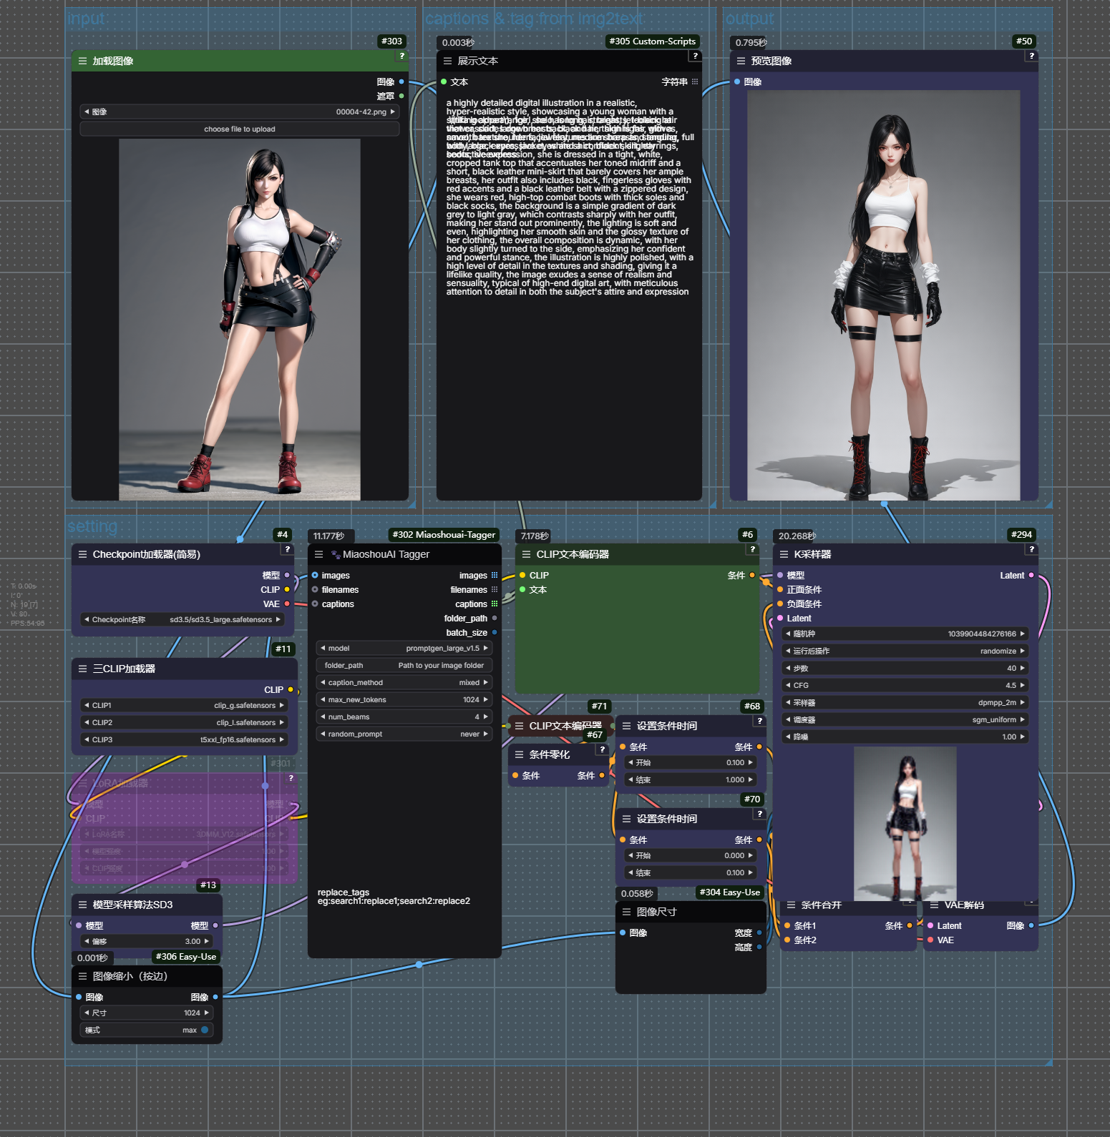Click the ? help badge on 加载图像 node
The image size is (1110, 1137).
coord(401,56)
